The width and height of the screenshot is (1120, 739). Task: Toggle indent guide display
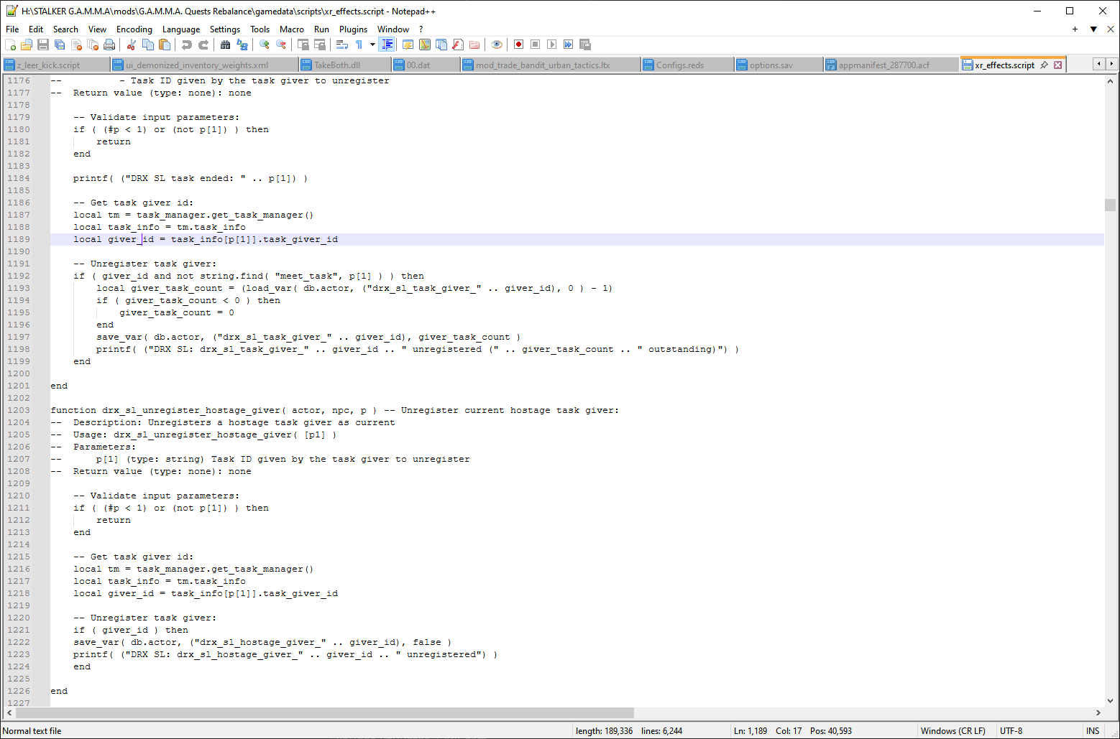(387, 45)
